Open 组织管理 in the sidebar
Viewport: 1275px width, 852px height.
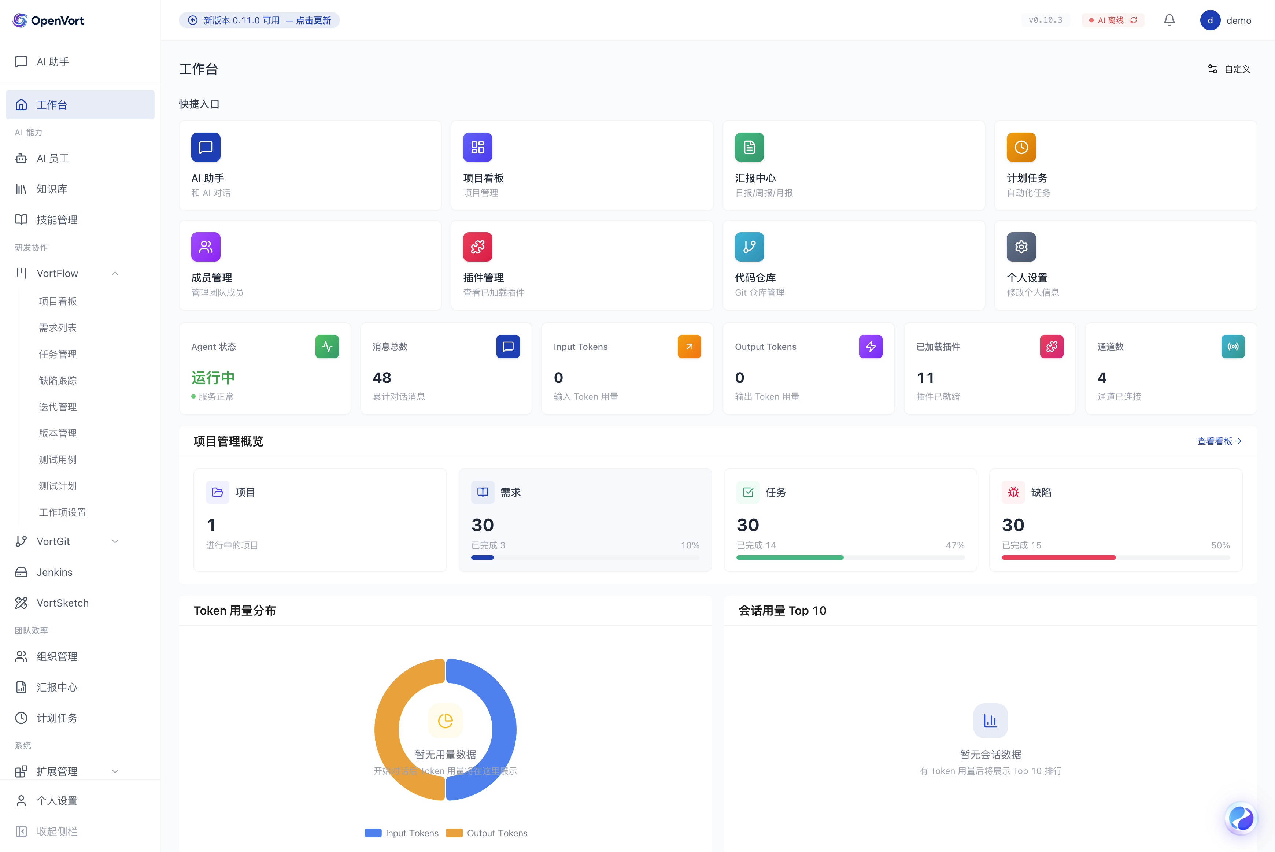80,656
